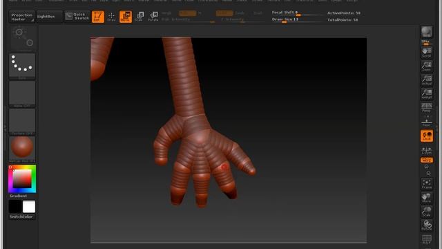This screenshot has width=442, height=249.
Task: Open Projection Master
Action: [21, 17]
